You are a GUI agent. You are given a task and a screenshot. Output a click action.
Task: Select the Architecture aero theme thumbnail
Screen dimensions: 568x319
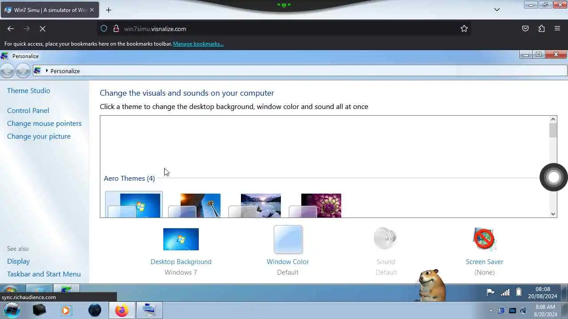[x=194, y=205]
